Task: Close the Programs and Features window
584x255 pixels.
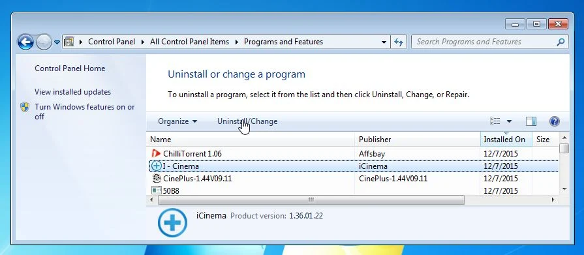Action: pyautogui.click(x=558, y=24)
